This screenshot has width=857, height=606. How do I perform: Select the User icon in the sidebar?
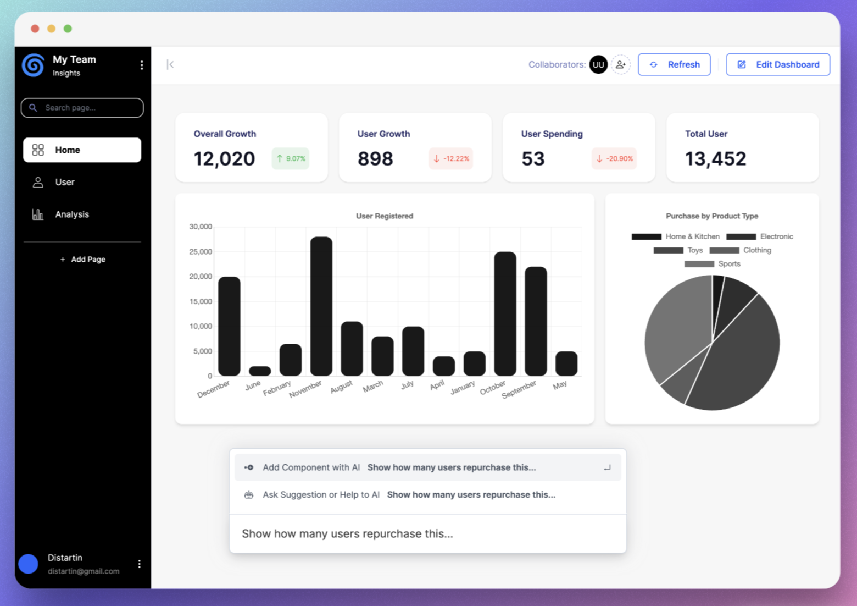[x=37, y=182]
